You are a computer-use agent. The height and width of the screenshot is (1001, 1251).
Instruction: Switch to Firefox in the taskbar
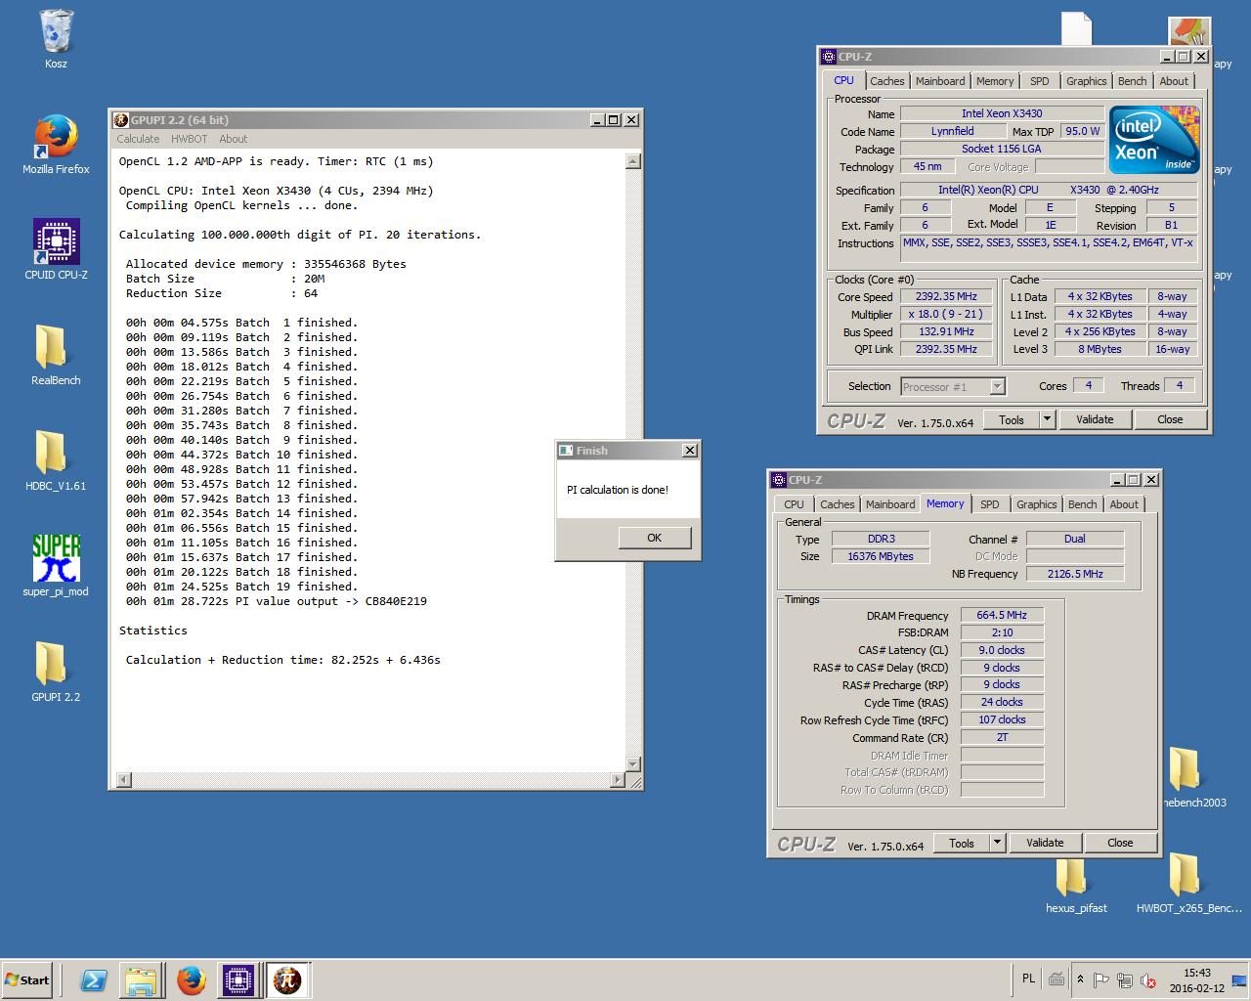(x=191, y=980)
